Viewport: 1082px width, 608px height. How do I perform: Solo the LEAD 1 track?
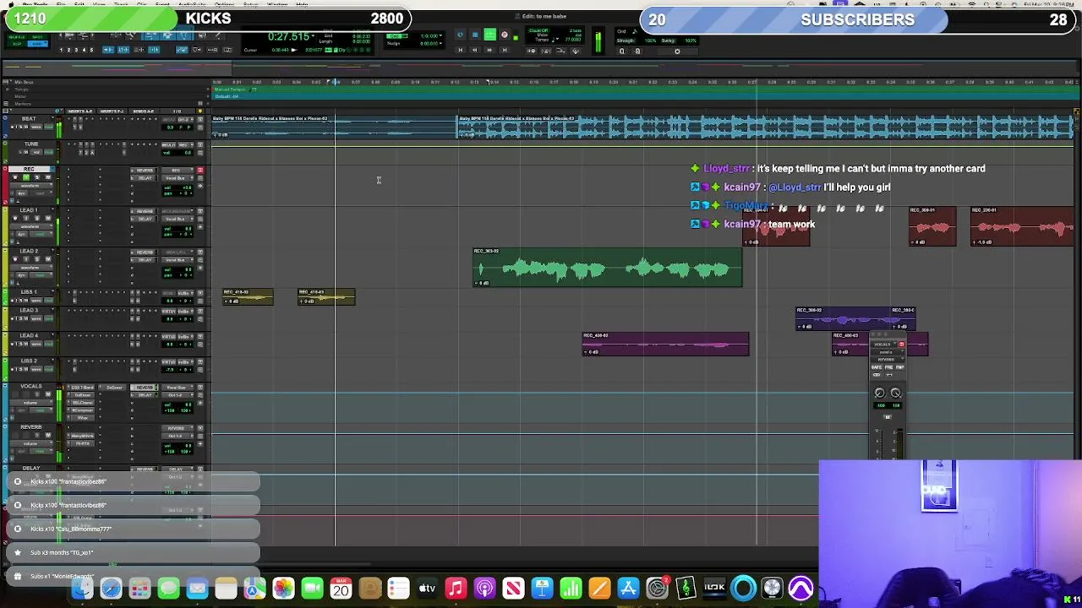coord(37,218)
